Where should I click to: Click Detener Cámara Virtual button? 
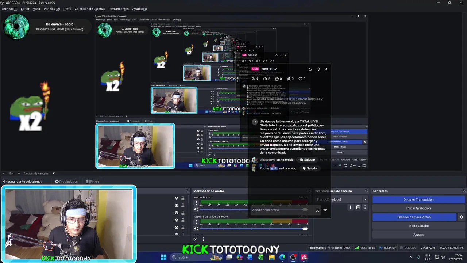[x=414, y=217]
